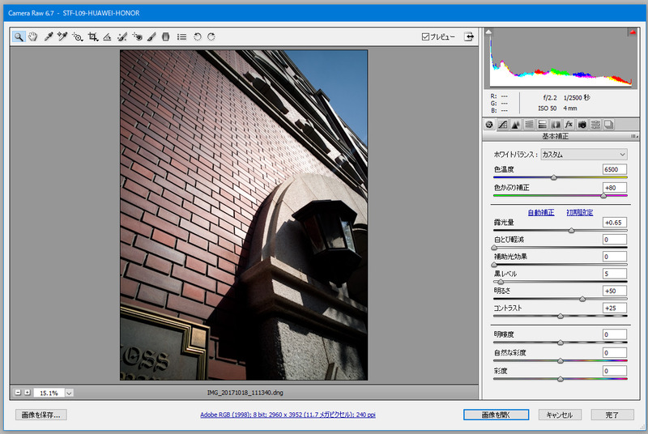Open the ホワイトバランス dropdown
Viewport: 648px width, 434px height.
[x=583, y=155]
